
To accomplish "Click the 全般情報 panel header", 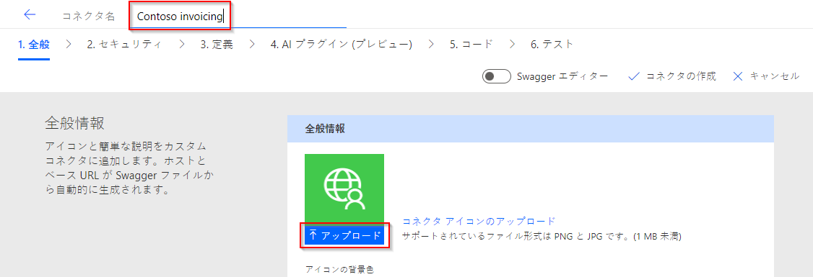I will [531, 129].
